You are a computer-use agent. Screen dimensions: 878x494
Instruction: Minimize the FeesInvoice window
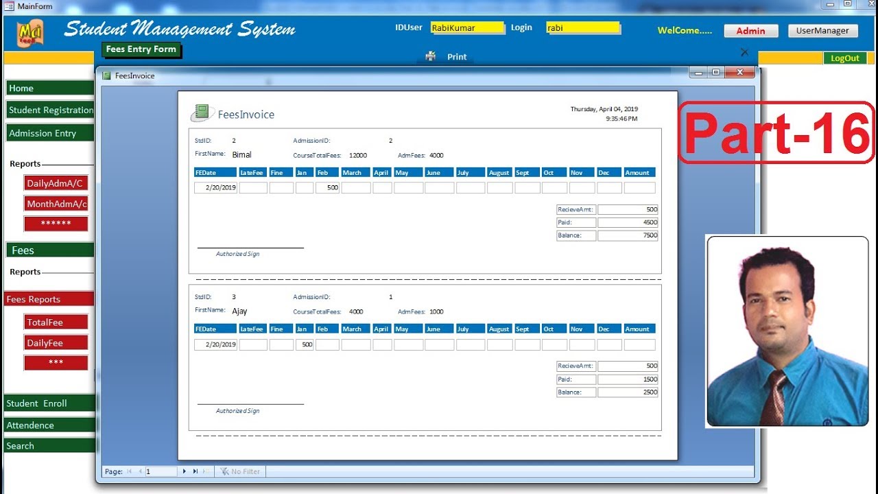698,72
